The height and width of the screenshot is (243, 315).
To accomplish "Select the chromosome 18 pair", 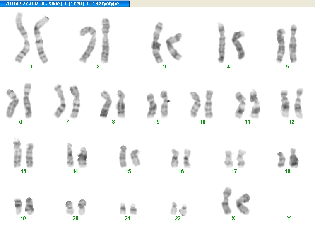I will pos(288,158).
